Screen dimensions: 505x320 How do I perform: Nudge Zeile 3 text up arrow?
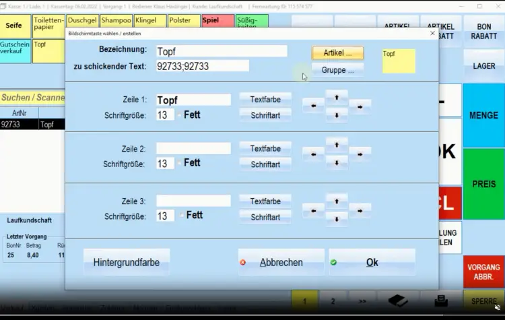pos(337,201)
